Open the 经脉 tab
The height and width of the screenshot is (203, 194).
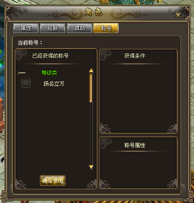pyautogui.click(x=52, y=28)
